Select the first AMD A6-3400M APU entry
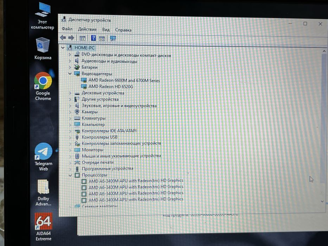This screenshot has height=246, width=328. (x=136, y=181)
